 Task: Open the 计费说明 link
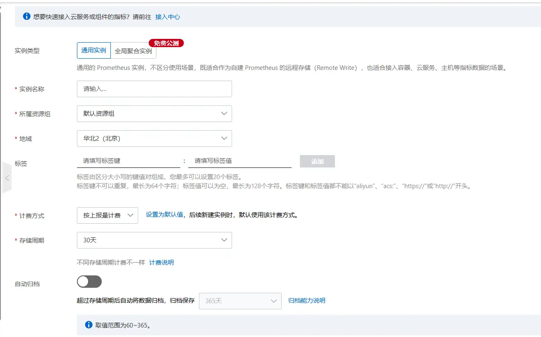161,262
